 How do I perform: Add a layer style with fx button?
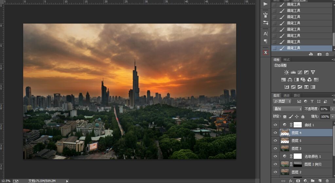[291, 181]
